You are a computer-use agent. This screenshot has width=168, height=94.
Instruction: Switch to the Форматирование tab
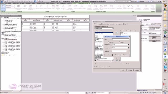coord(119,24)
